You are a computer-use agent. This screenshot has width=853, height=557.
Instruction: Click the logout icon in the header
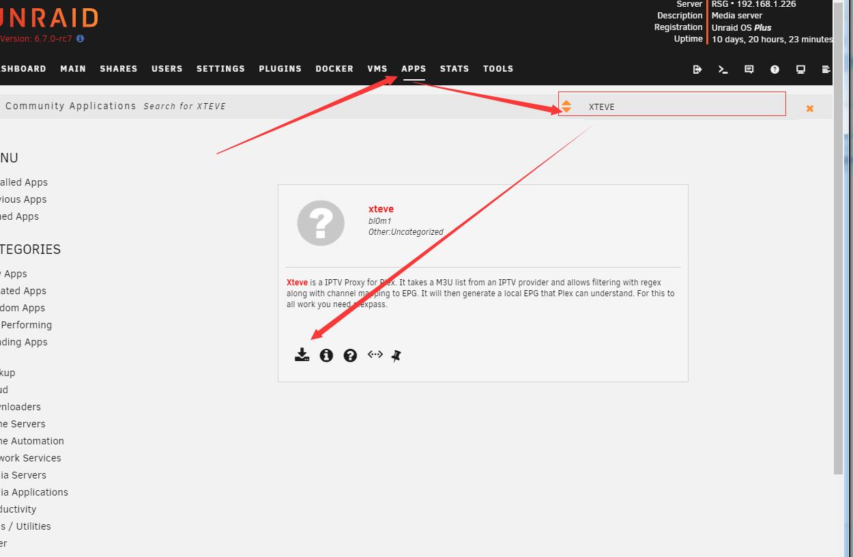click(697, 69)
